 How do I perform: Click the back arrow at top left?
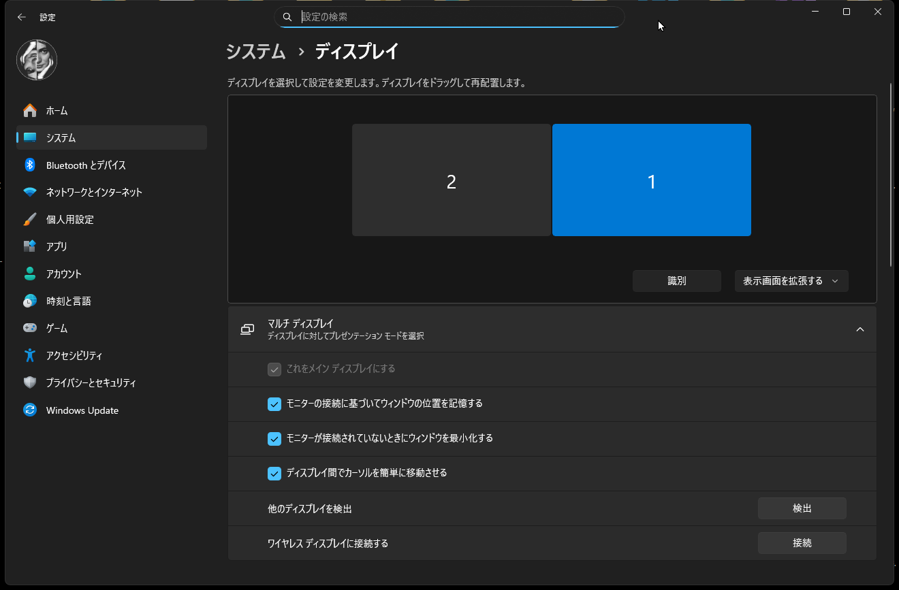click(20, 17)
